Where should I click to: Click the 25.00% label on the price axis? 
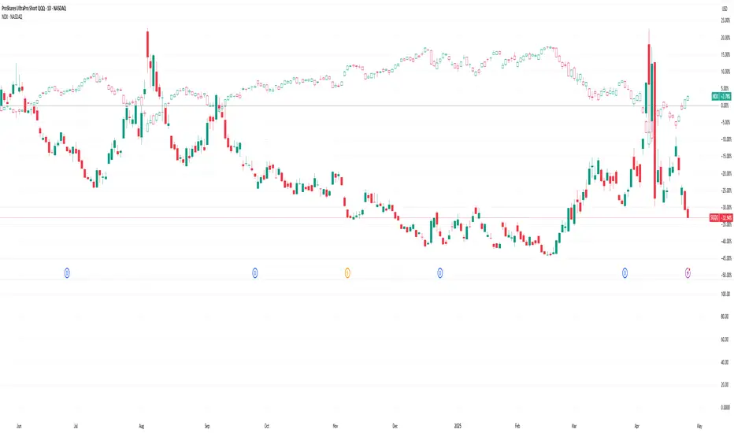(x=725, y=20)
